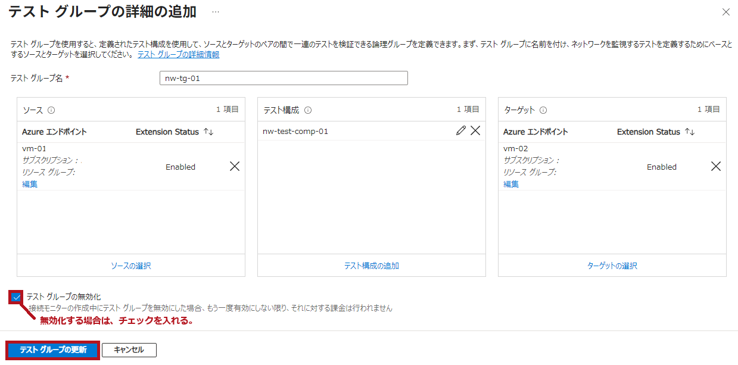Image resolution: width=738 pixels, height=365 pixels.
Task: Click Enabled status for vm-02
Action: coord(662,167)
